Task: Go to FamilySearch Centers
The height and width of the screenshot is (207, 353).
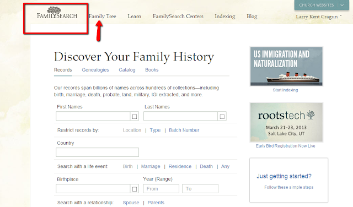Action: click(178, 17)
